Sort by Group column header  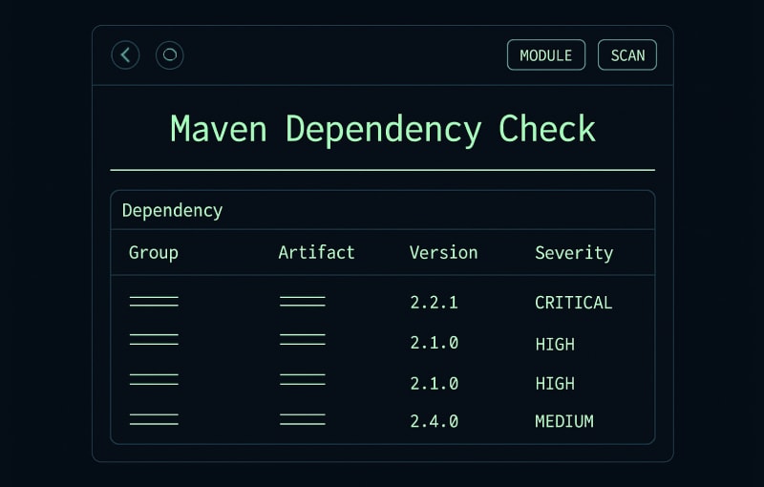(154, 253)
